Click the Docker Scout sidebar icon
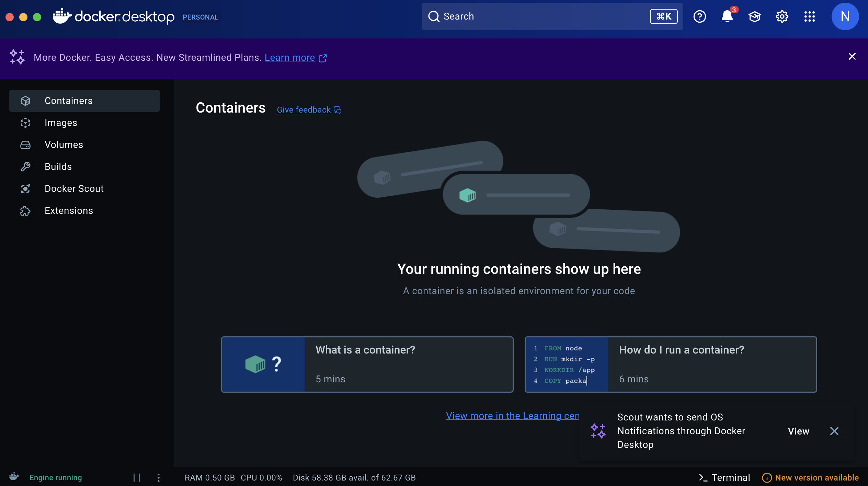 pos(25,189)
